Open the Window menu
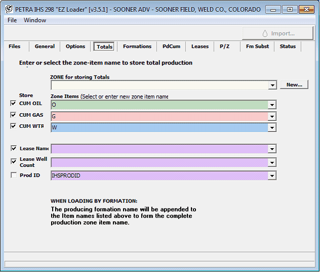Screen dimensions: 320x272 click(35, 20)
